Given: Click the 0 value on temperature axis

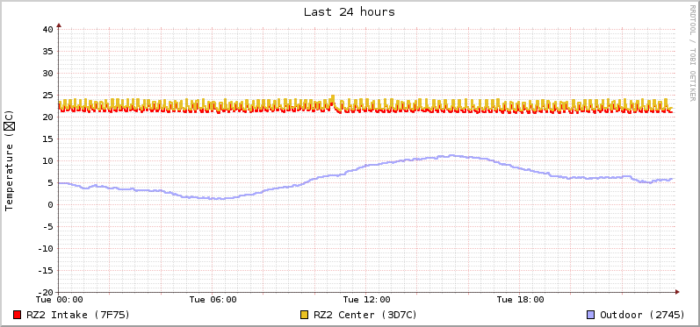Looking at the screenshot, I should [50, 205].
